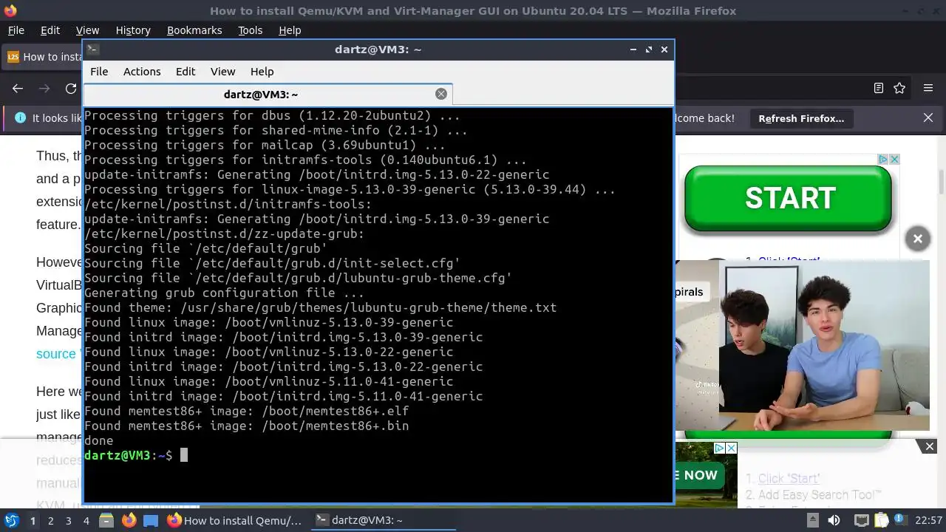
Task: Click the update notifier tray icon
Action: [x=900, y=520]
